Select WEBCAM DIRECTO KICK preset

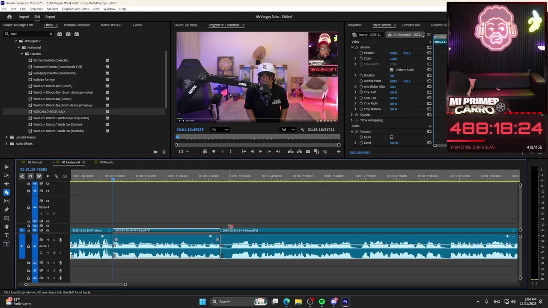[49, 112]
